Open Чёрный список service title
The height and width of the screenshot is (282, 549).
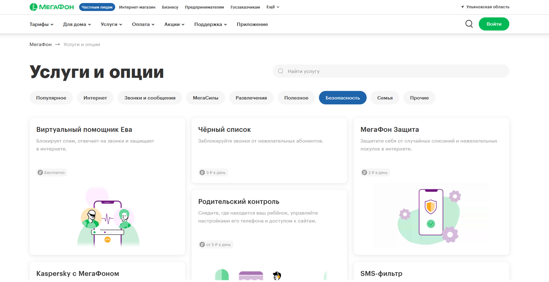(224, 129)
